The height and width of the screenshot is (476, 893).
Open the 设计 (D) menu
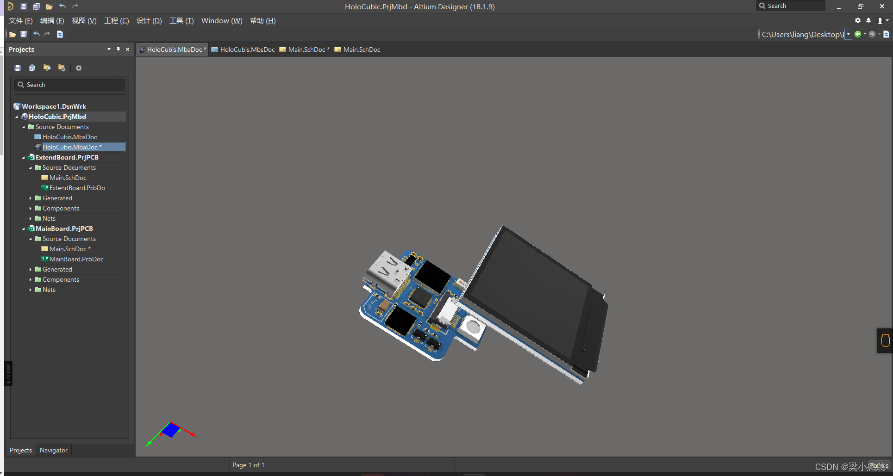[149, 21]
